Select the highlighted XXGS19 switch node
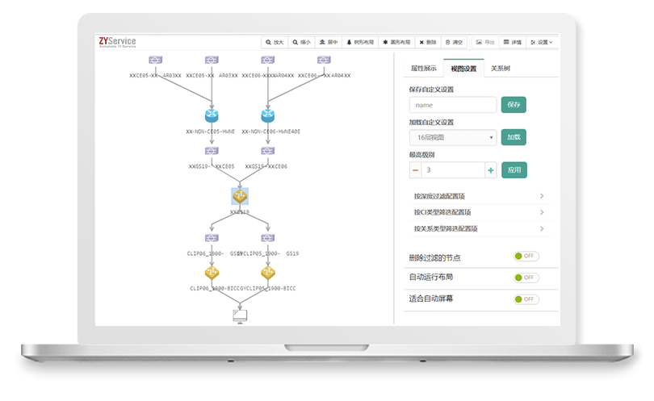654x401 pixels. [240, 196]
